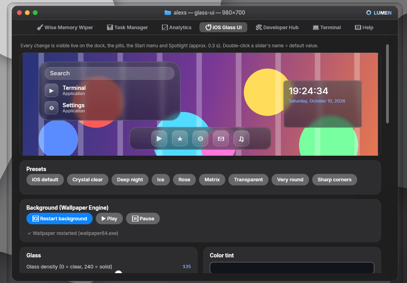Click the LUMEN logo icon
The width and height of the screenshot is (407, 283).
[369, 13]
